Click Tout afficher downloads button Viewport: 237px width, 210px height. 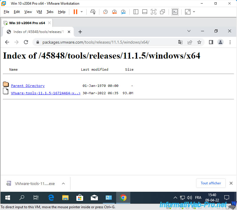coord(211,183)
